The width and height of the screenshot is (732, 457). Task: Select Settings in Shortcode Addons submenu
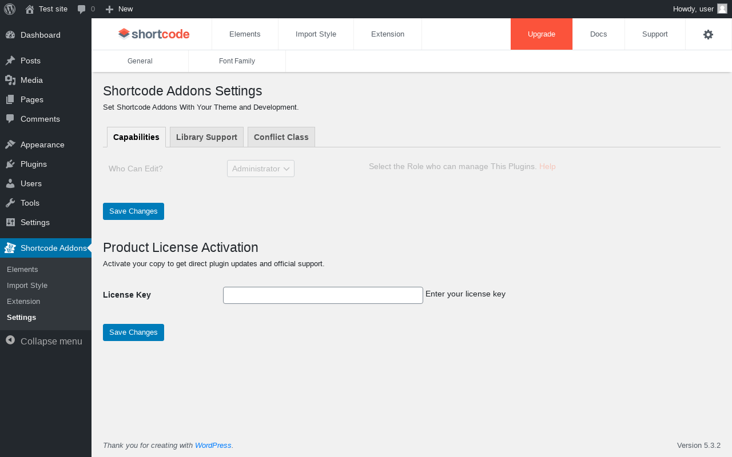(22, 317)
